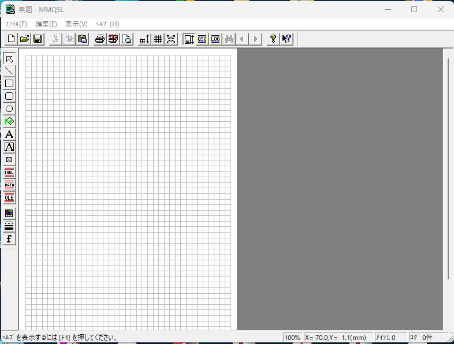Select the TABL table tool
The height and width of the screenshot is (344, 454).
tap(9, 173)
